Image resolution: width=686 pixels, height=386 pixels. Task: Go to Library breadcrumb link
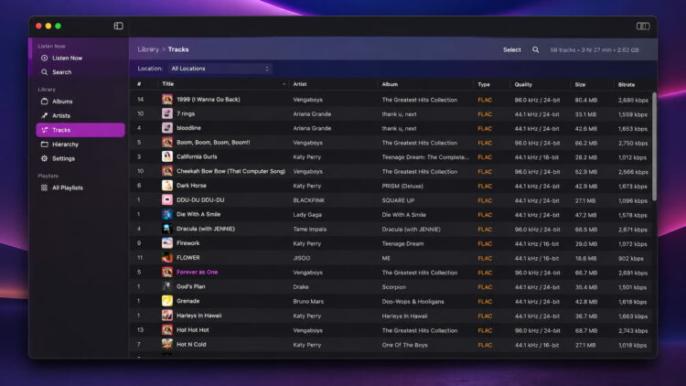pos(148,49)
